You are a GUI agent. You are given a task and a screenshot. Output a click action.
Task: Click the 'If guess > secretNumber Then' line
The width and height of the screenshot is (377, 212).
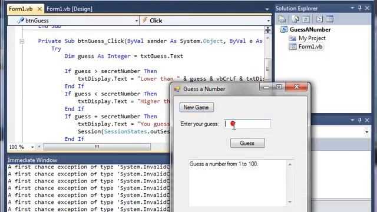click(x=111, y=71)
